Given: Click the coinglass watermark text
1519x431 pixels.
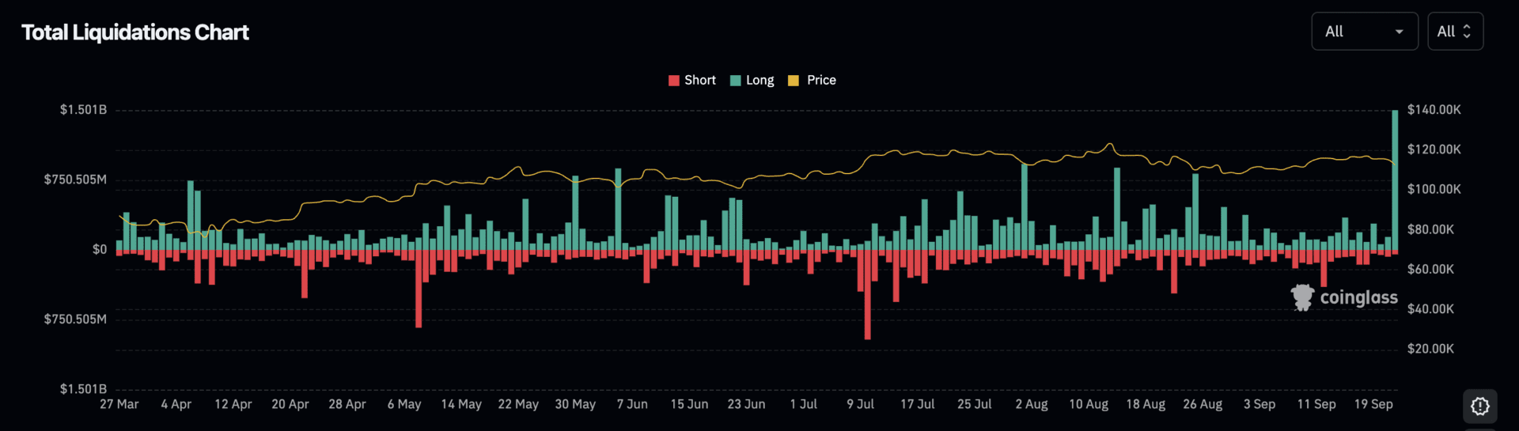Looking at the screenshot, I should coord(1358,297).
